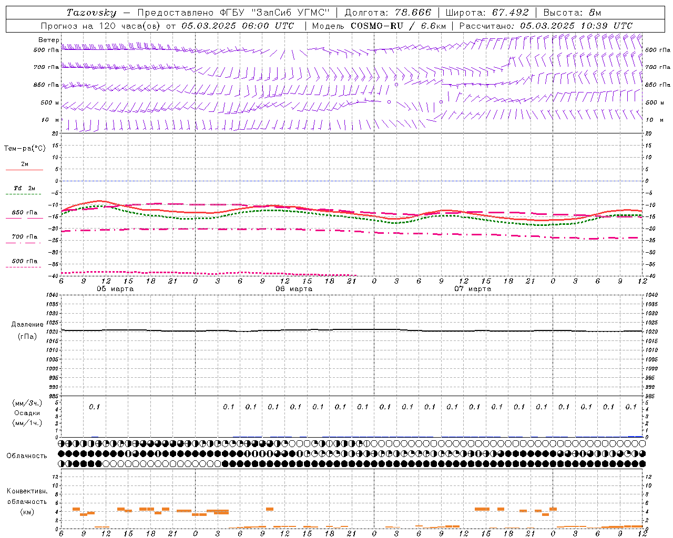Click the Ветер wind panel label

[49, 40]
